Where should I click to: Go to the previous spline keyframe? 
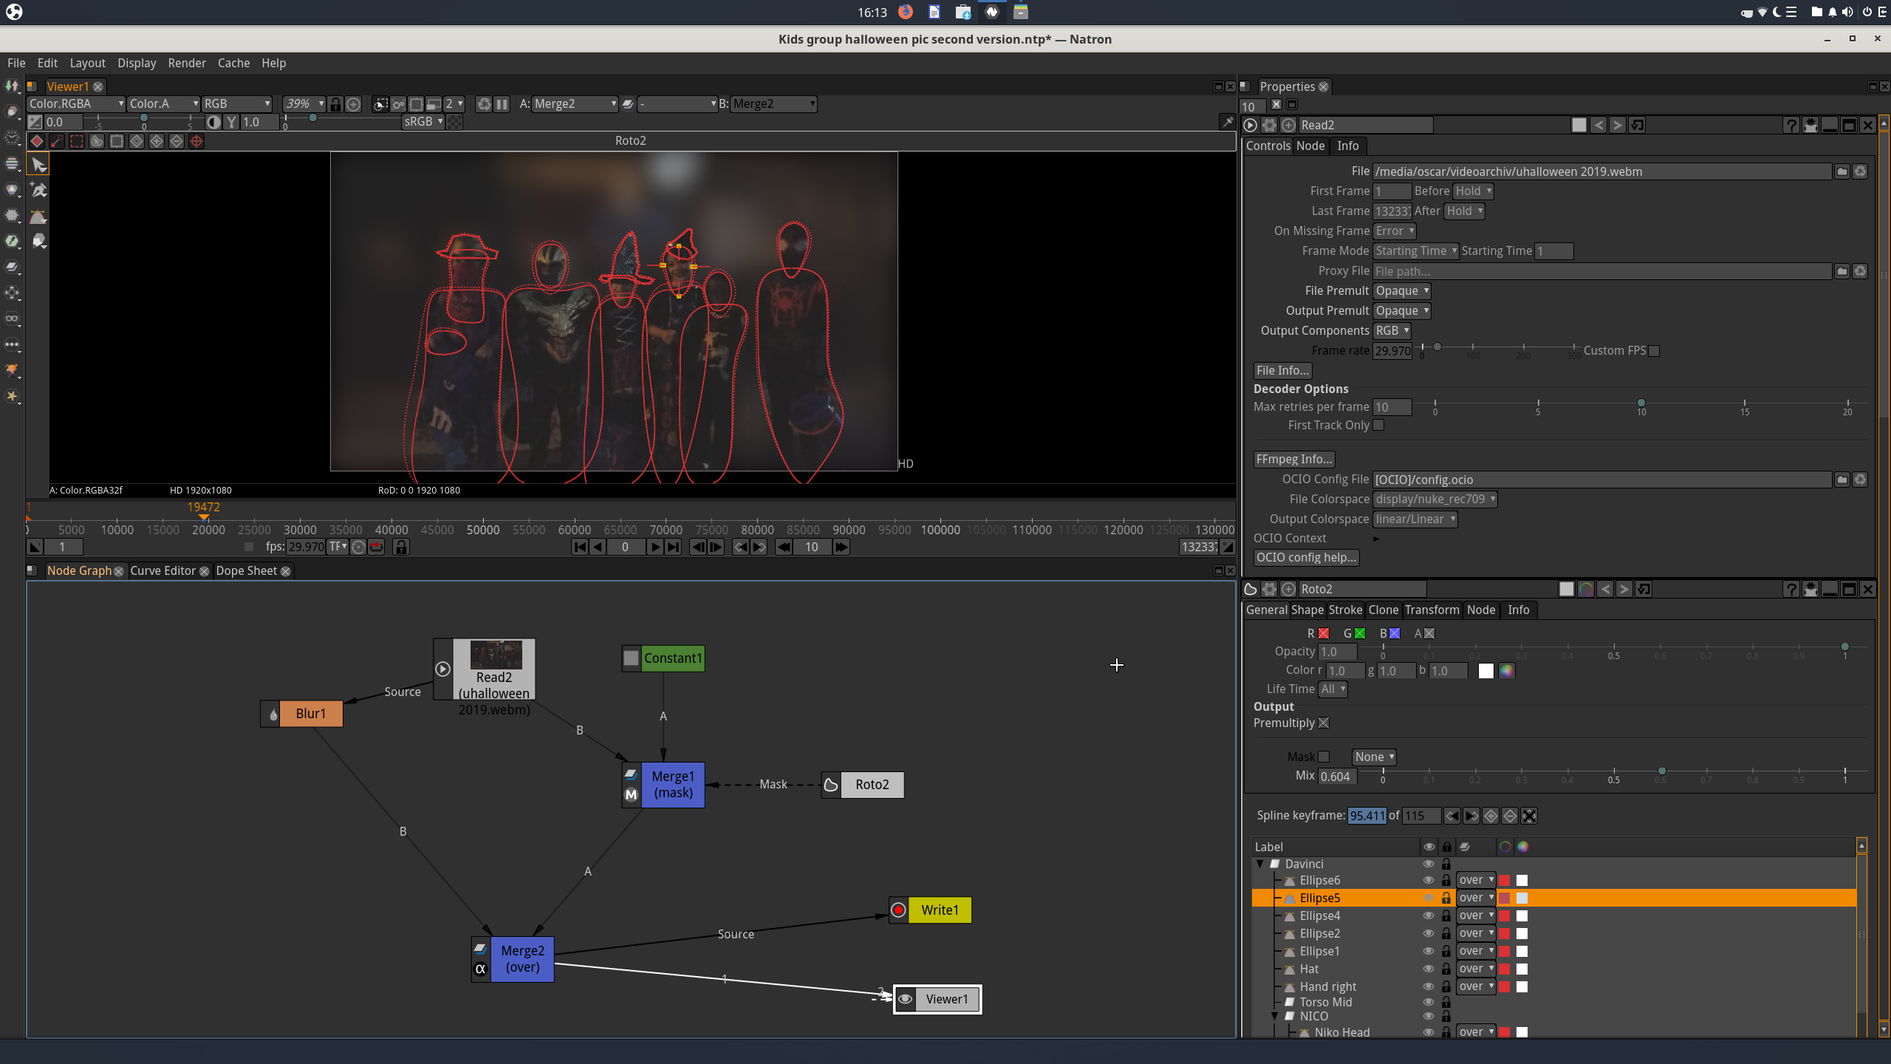pos(1452,816)
